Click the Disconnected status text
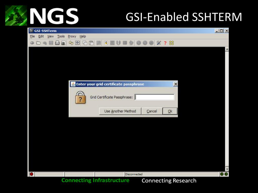This screenshot has width=258, height=193. pyautogui.click(x=134, y=174)
